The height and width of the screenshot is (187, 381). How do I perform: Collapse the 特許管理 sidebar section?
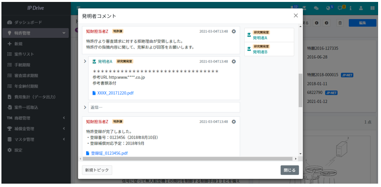click(x=36, y=33)
